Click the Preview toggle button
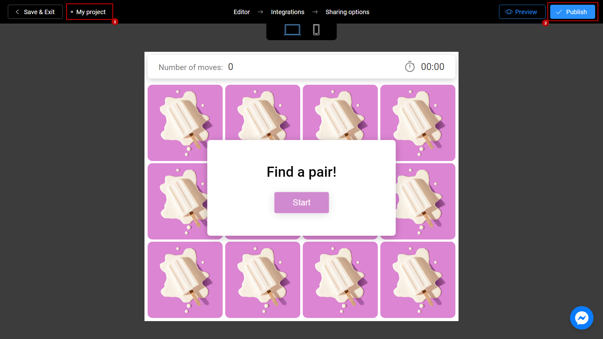Viewport: 603px width, 339px height. 522,12
